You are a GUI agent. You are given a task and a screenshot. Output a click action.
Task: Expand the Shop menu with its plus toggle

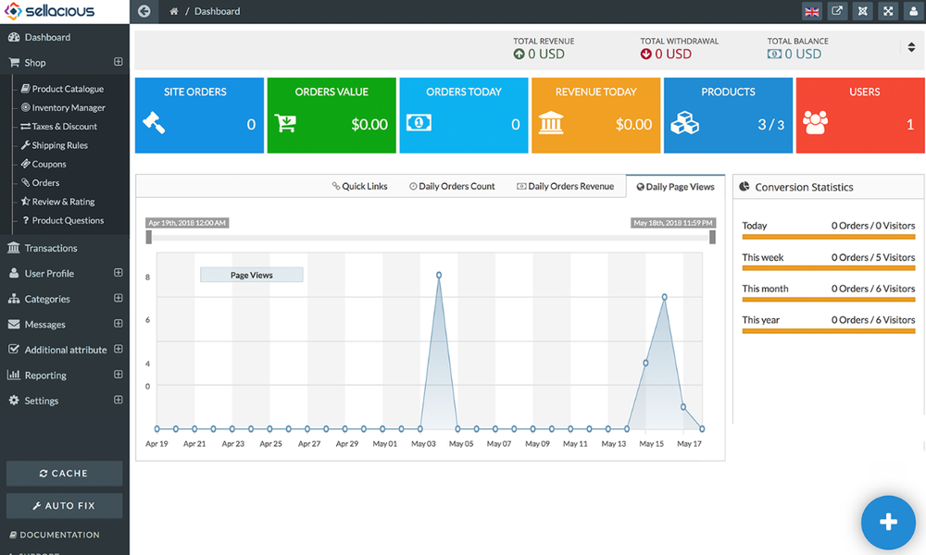pyautogui.click(x=118, y=62)
